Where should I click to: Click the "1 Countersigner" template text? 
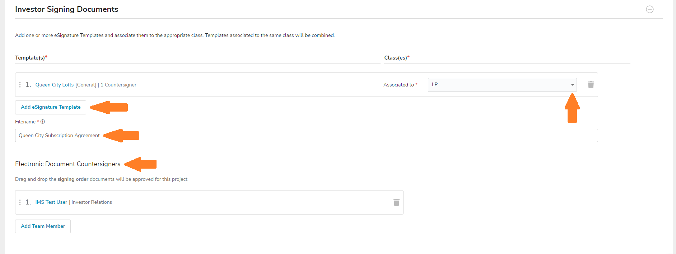tap(118, 85)
